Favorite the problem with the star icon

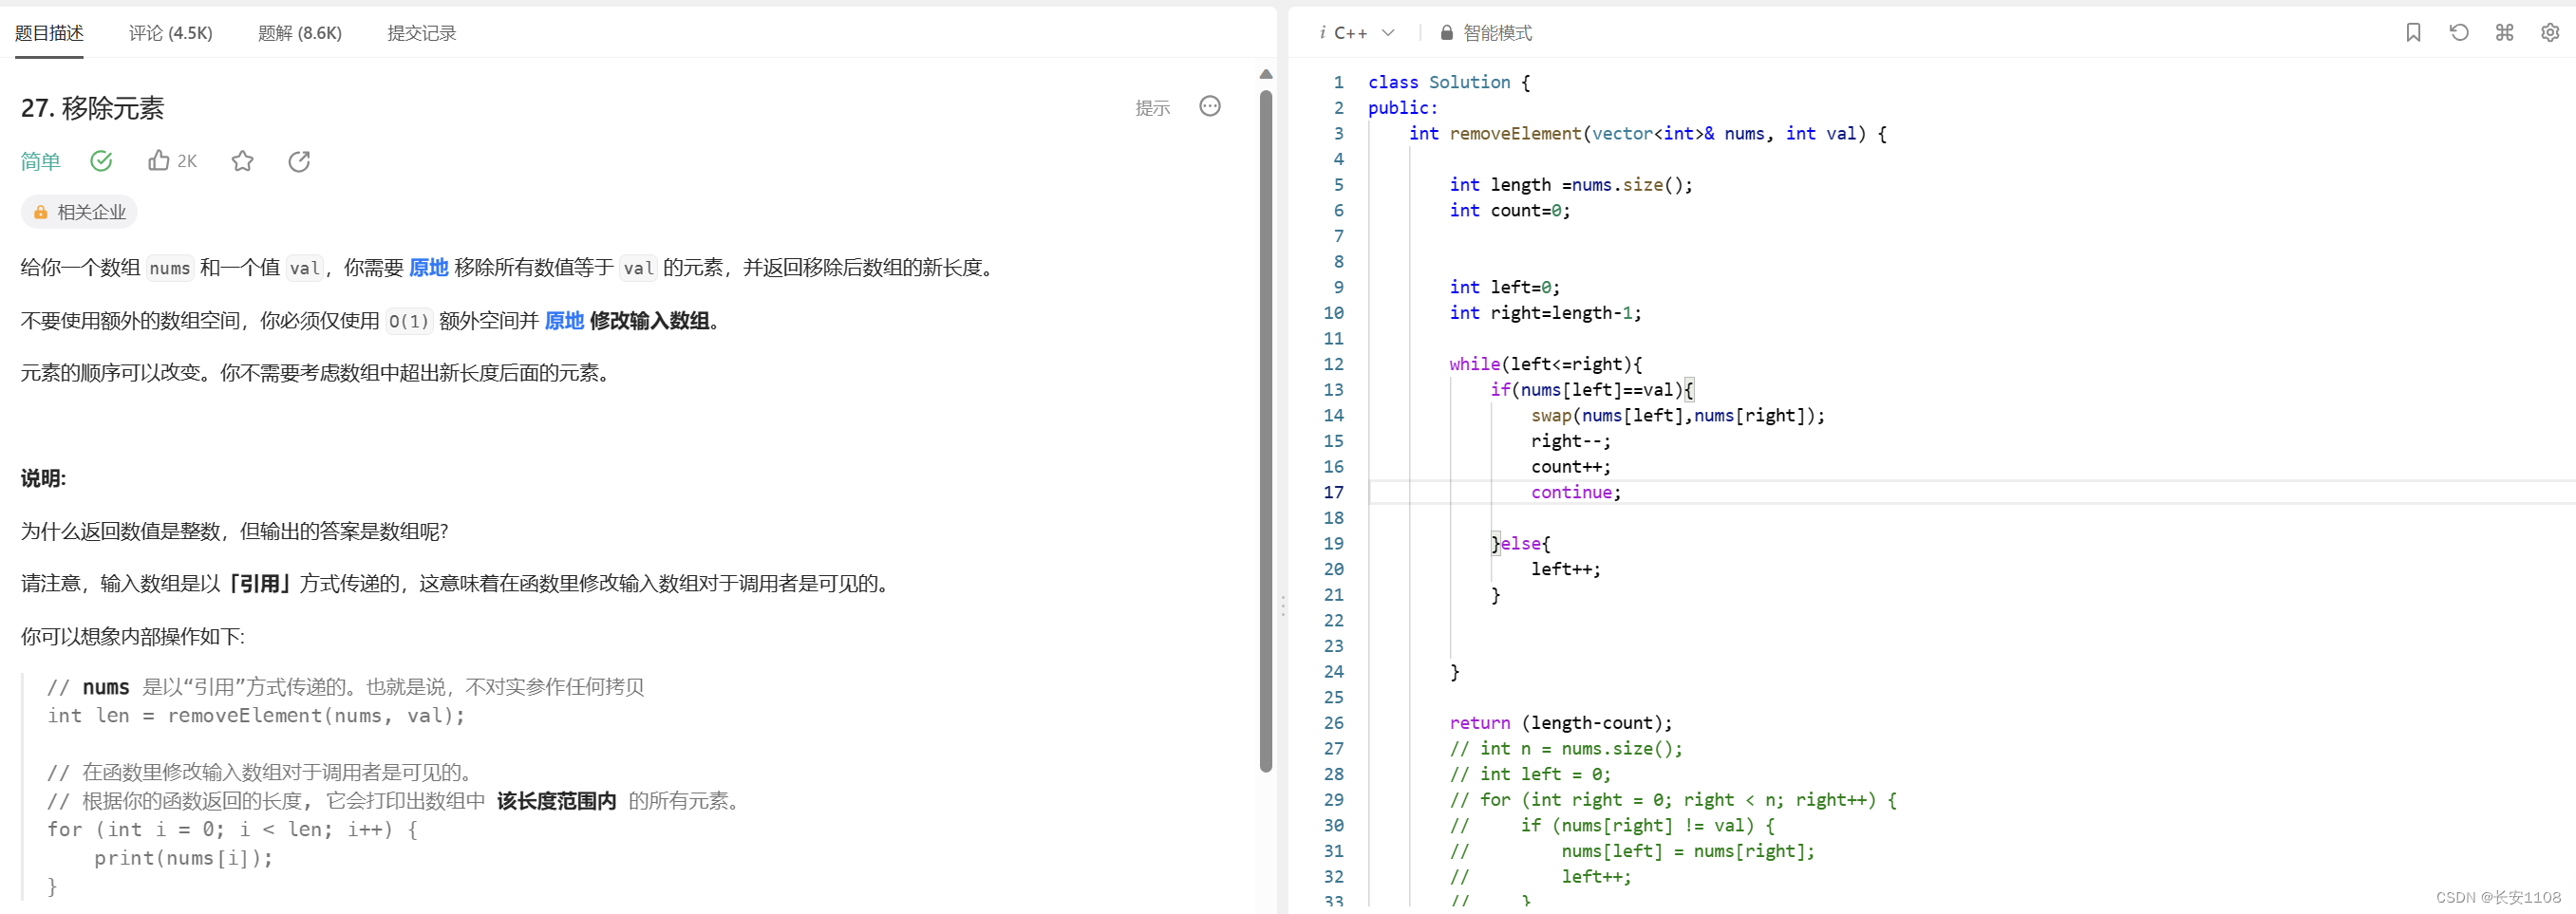point(242,161)
